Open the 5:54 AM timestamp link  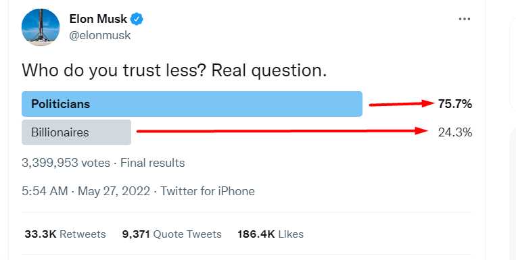click(x=45, y=191)
